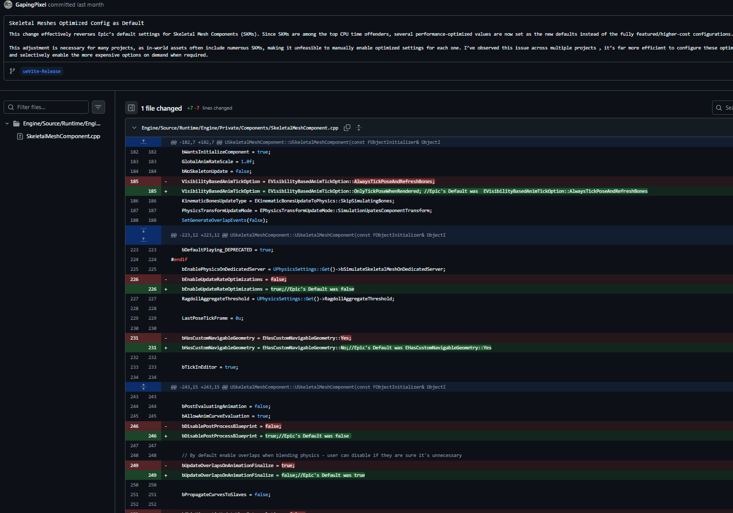Viewport: 733px width, 513px height.
Task: Click the branch icon beside ueVite-Release
Action: point(12,71)
